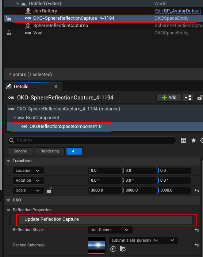Open the Rotation type dropdown
203x257 pixels.
(28, 181)
